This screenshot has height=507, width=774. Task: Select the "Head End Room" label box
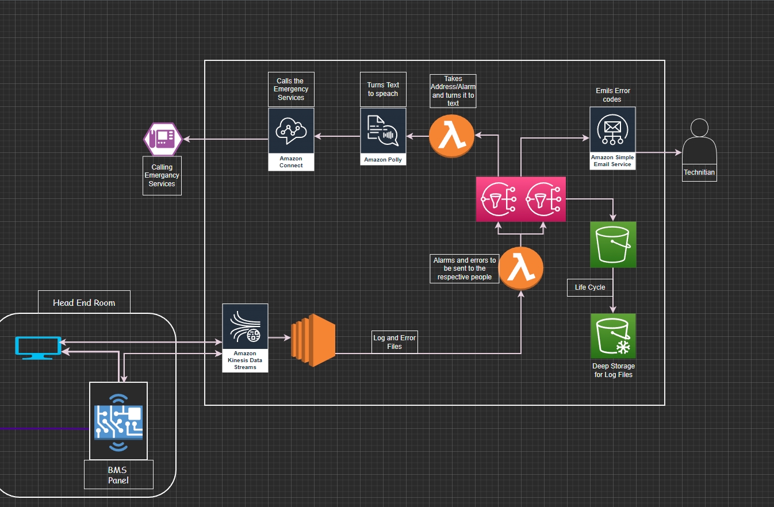(x=84, y=302)
